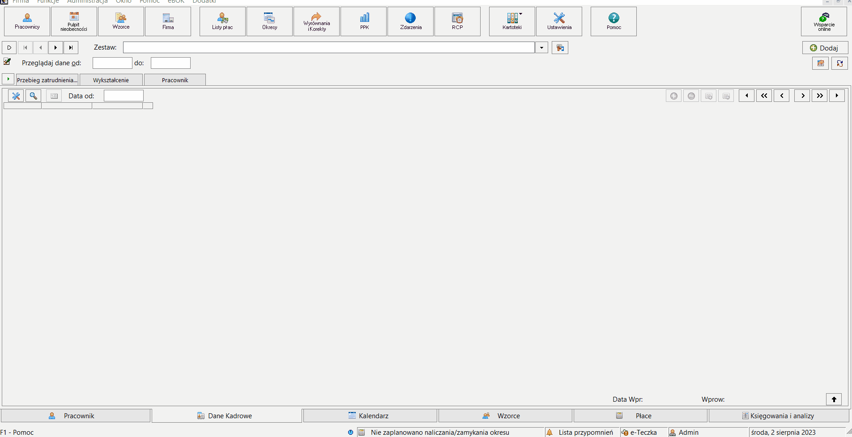Go to previous record in navigator
The image size is (852, 437).
(x=40, y=47)
